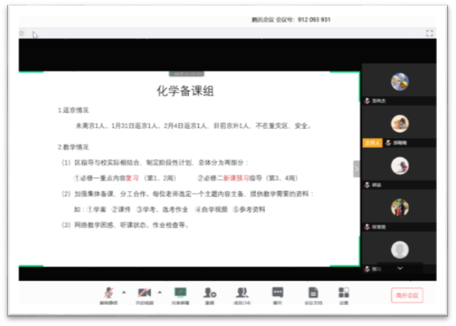Expand more participants with the down chevron
The height and width of the screenshot is (326, 456).
pyautogui.click(x=400, y=268)
